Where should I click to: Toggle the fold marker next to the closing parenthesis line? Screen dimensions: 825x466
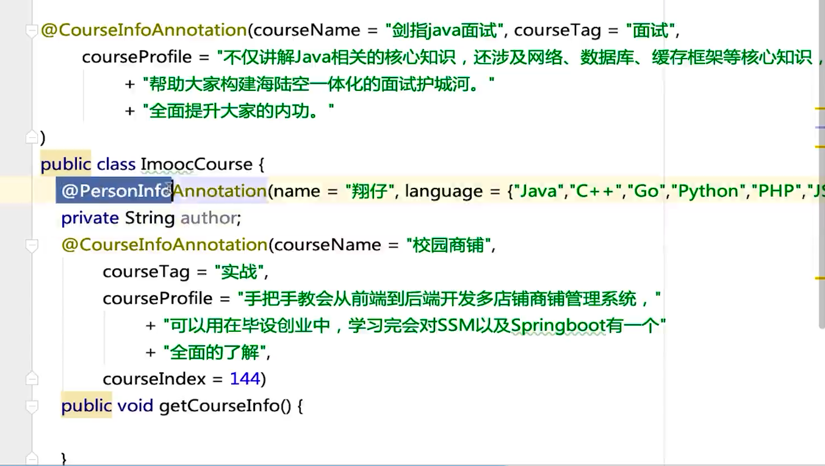click(32, 137)
